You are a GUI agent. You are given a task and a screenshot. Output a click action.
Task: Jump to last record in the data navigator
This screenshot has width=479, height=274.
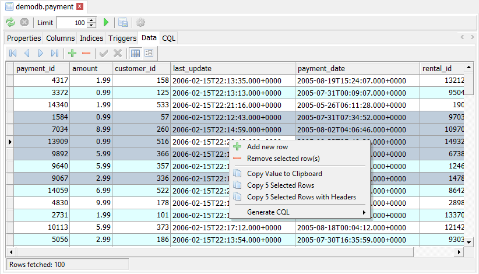pos(55,53)
